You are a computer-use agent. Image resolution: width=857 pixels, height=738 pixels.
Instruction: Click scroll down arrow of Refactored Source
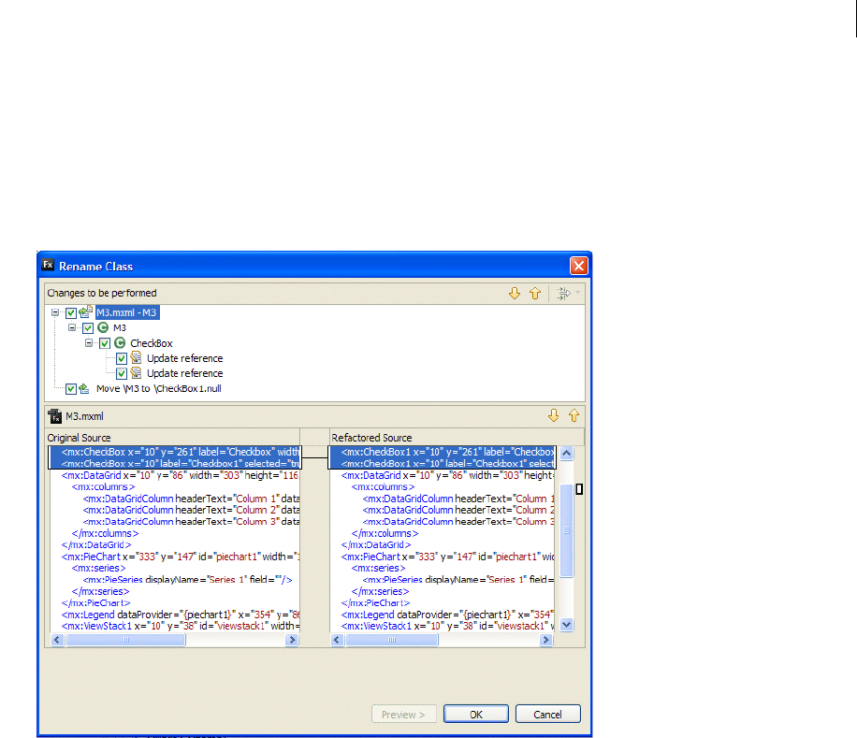(567, 625)
